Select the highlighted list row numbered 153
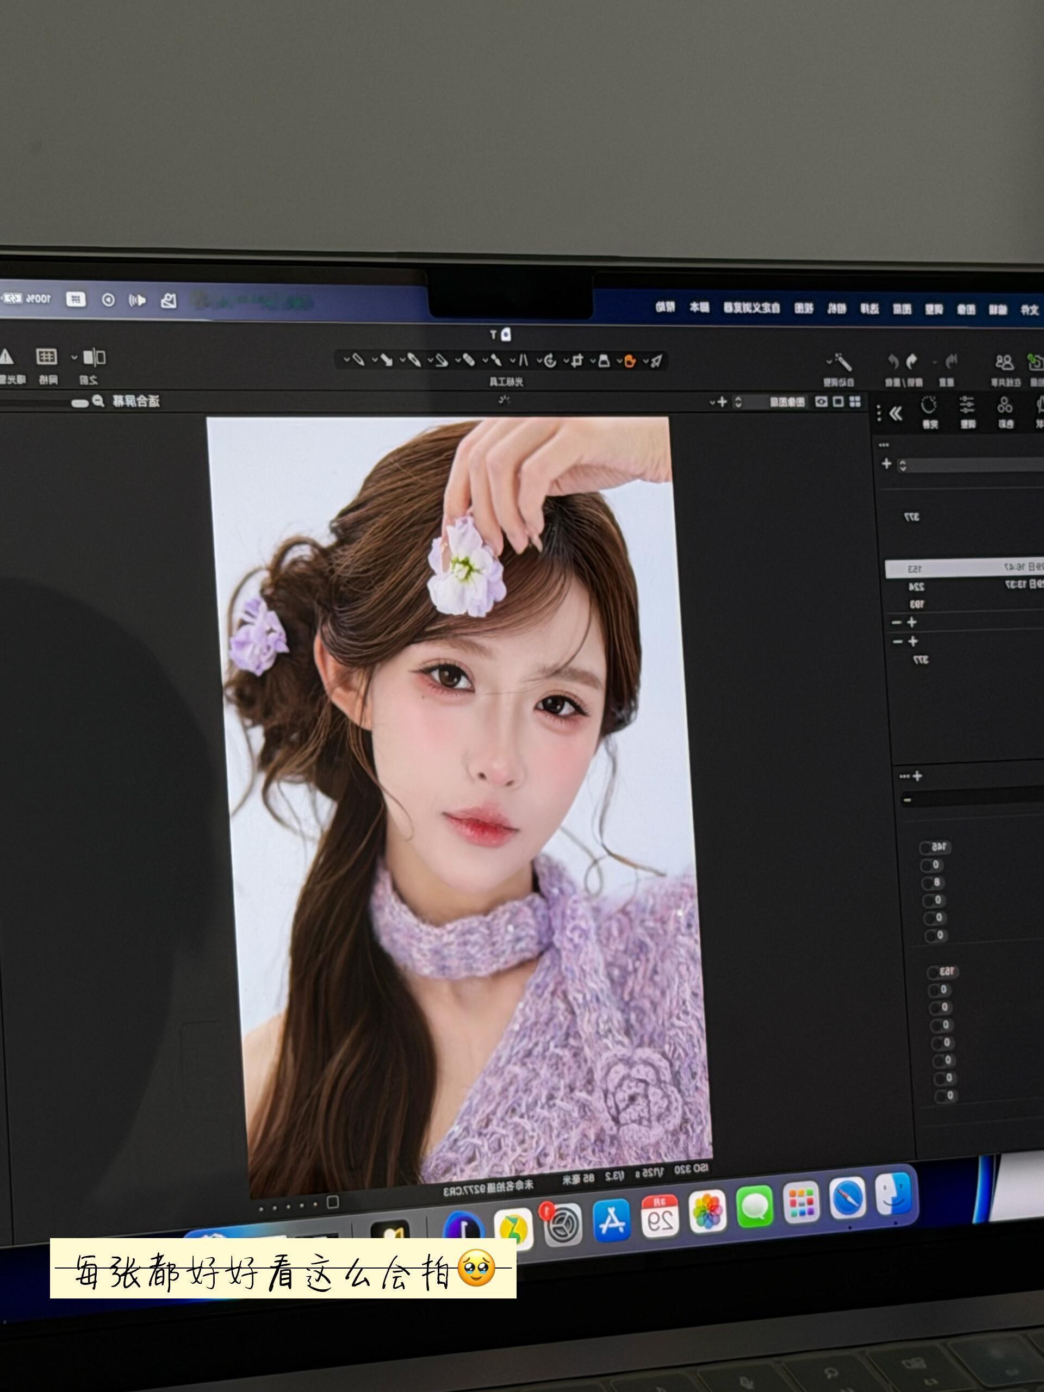The image size is (1044, 1392). (964, 568)
